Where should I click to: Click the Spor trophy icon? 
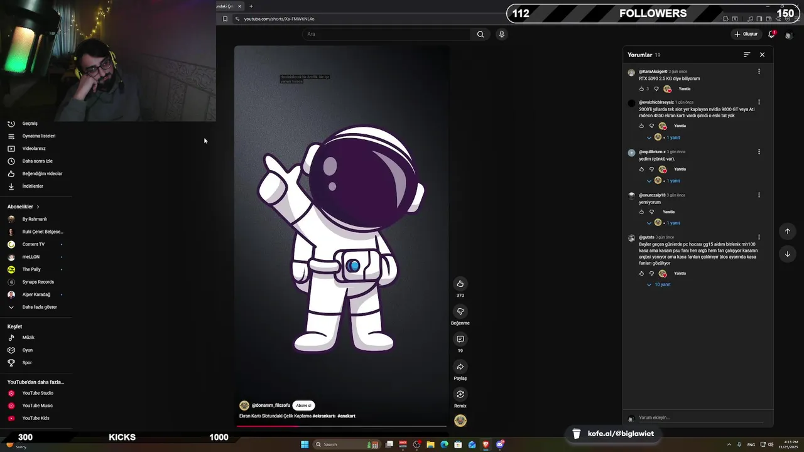(x=11, y=362)
